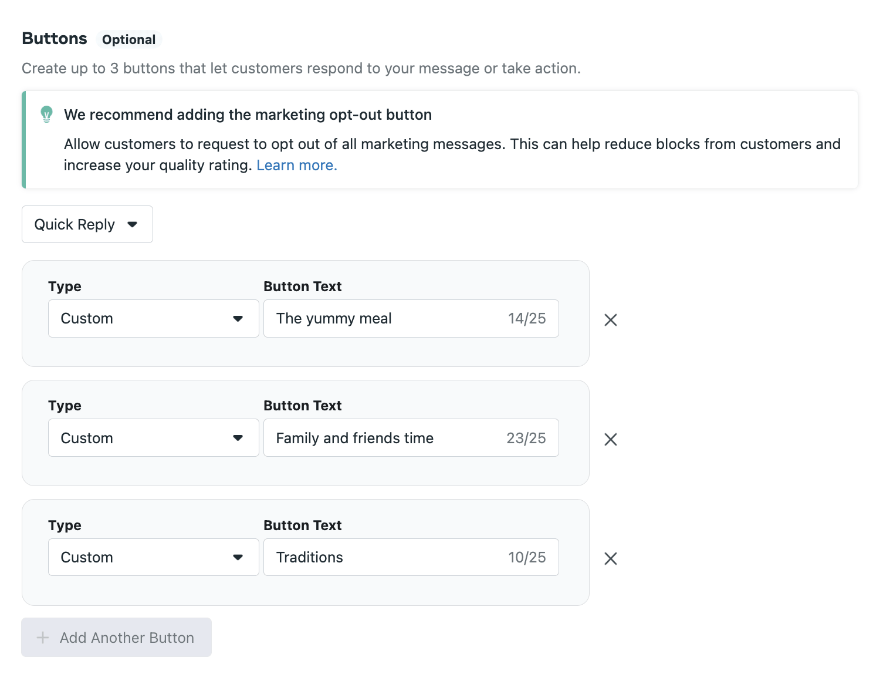
Task: Remove the "The yummy meal" button row
Action: point(610,320)
